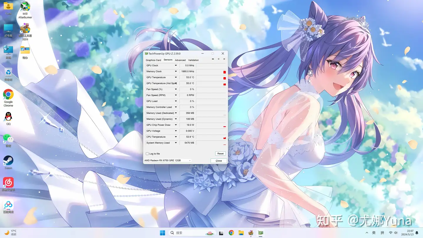Open the GPU Voltage sensor dropdown
The height and width of the screenshot is (238, 423).
(x=176, y=131)
